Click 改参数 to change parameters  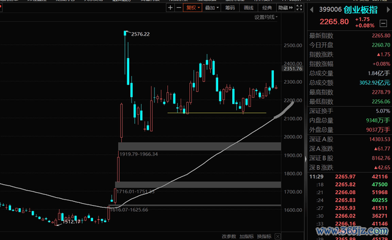tap(228, 236)
